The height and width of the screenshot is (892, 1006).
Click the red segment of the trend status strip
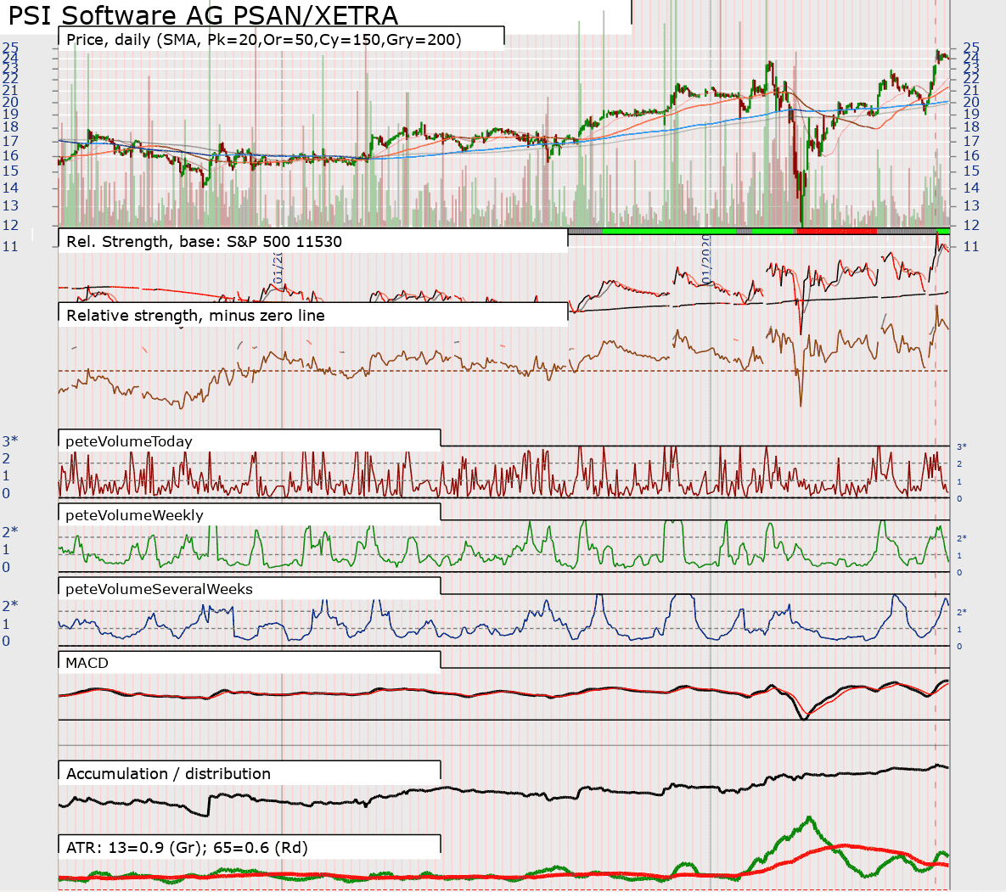pyautogui.click(x=836, y=231)
